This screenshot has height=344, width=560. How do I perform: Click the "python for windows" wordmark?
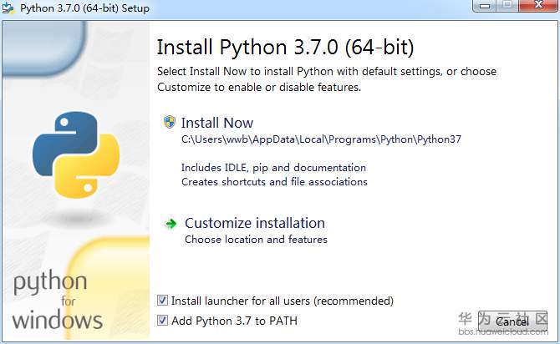tap(57, 301)
